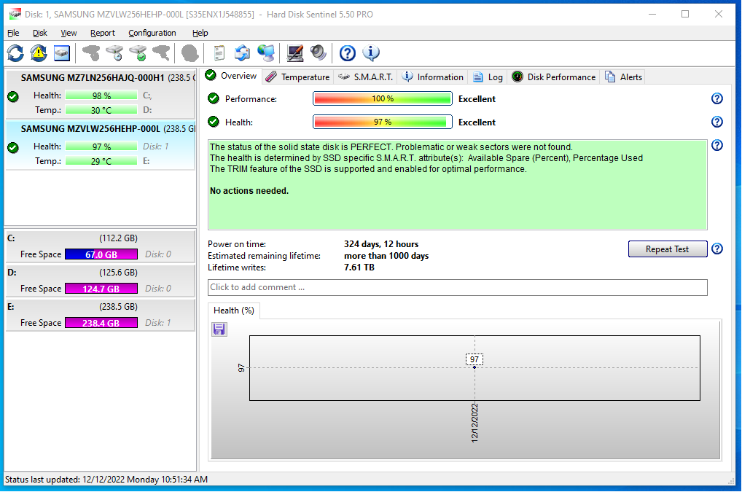Switch to the Alerts tab
This screenshot has width=742, height=492.
click(624, 77)
